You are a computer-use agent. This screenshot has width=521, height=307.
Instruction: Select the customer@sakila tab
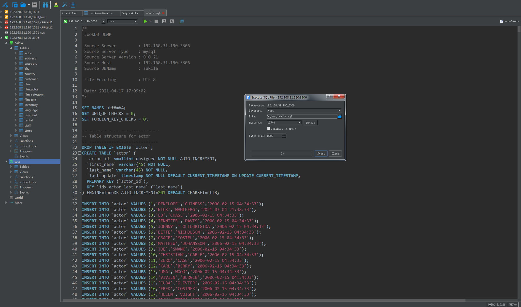[102, 13]
